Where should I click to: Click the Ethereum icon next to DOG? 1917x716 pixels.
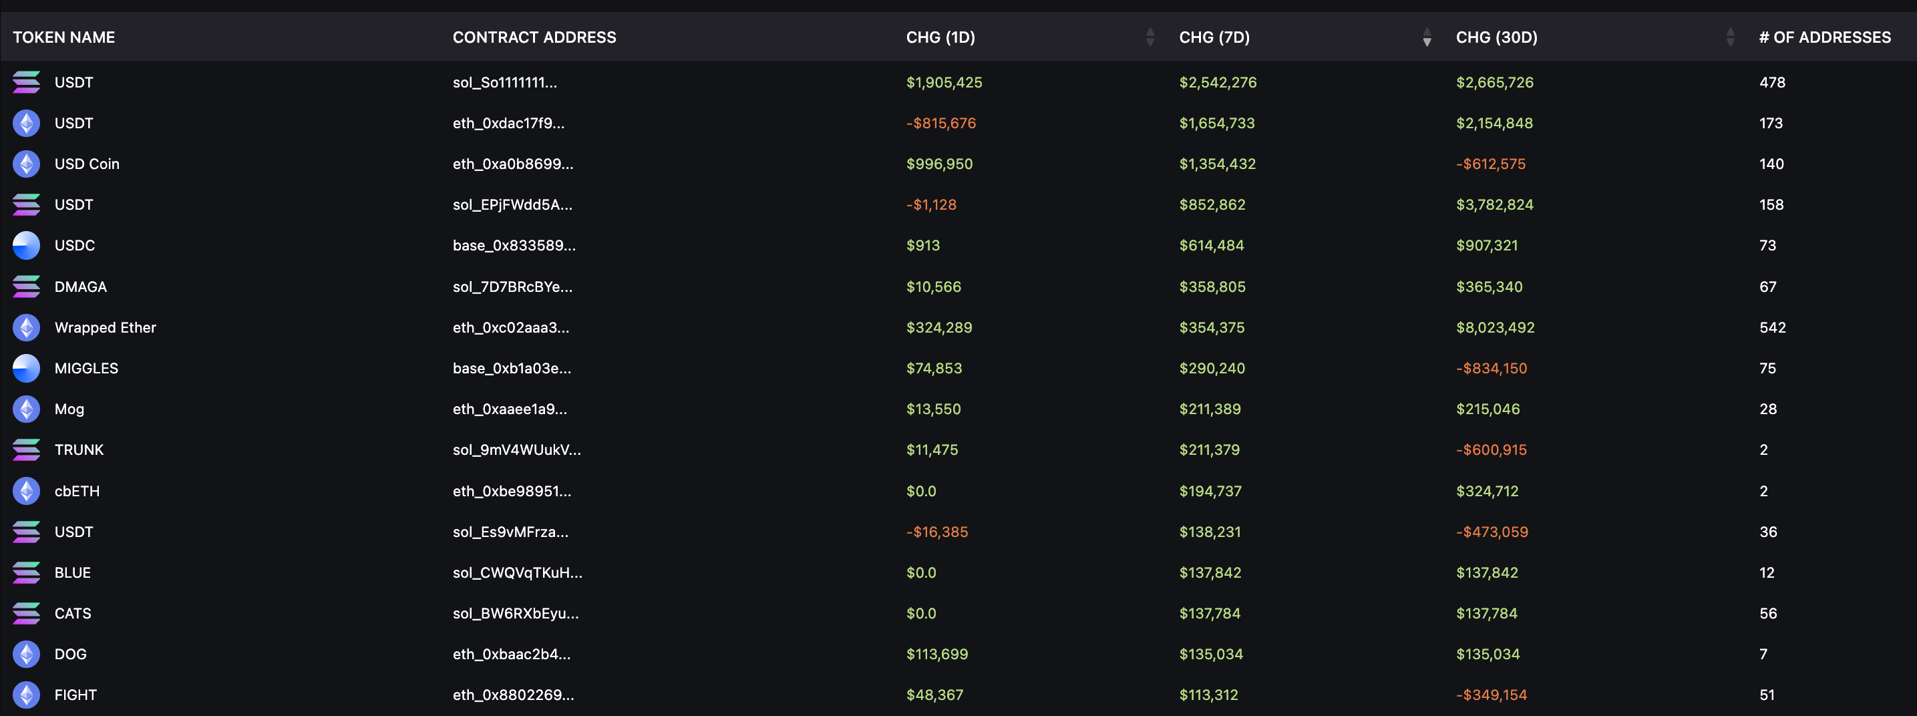[26, 655]
